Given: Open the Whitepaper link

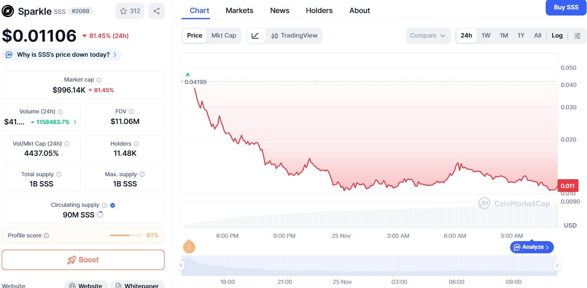Looking at the screenshot, I should click(x=137, y=285).
